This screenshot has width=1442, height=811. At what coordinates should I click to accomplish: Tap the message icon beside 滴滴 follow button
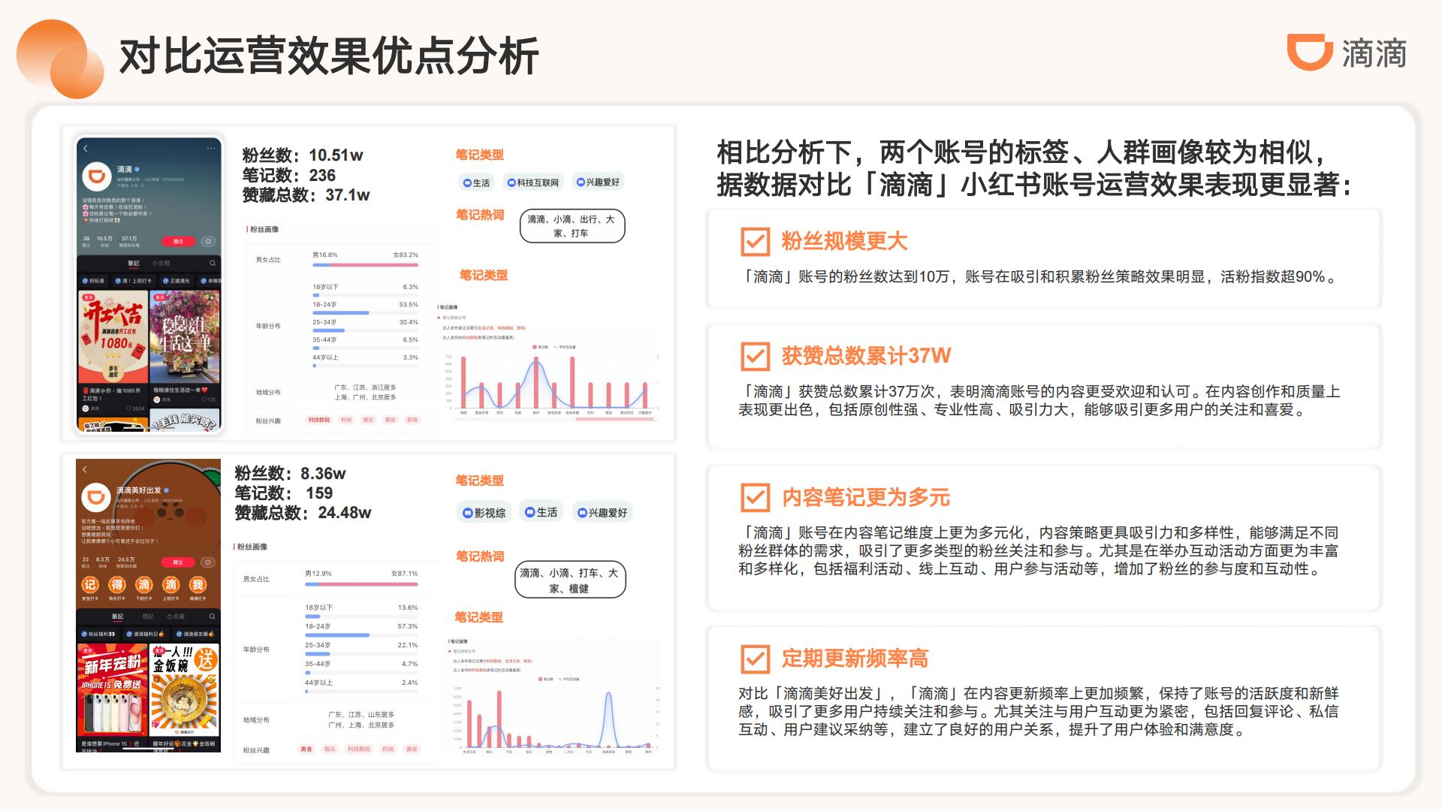click(x=209, y=242)
